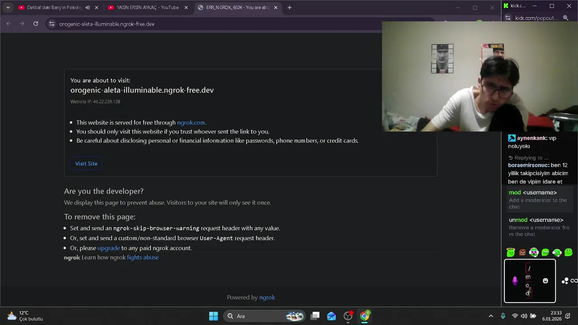Select the kick.c... tab in popout window
This screenshot has height=325, width=578.
tap(515, 6)
